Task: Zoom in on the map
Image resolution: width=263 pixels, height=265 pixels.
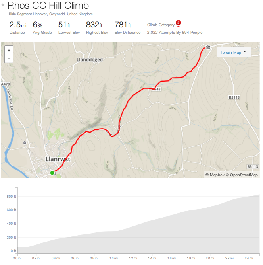Action: pyautogui.click(x=9, y=50)
